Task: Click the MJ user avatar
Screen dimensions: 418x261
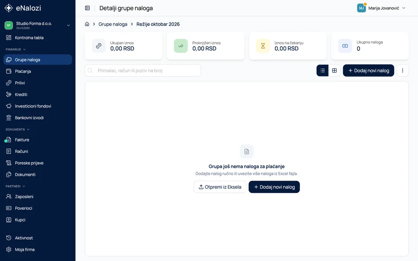Action: pos(361,8)
